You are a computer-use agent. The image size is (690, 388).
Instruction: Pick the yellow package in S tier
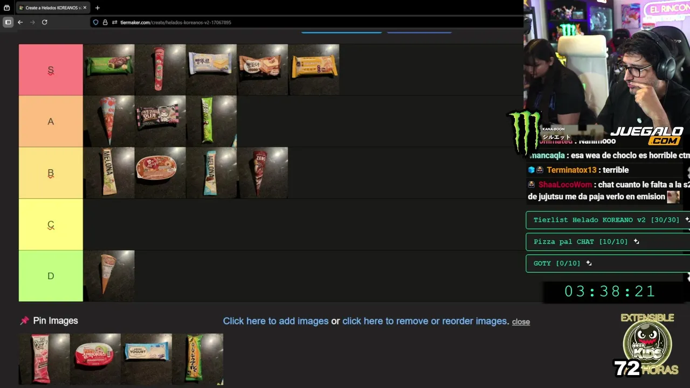[x=314, y=70]
